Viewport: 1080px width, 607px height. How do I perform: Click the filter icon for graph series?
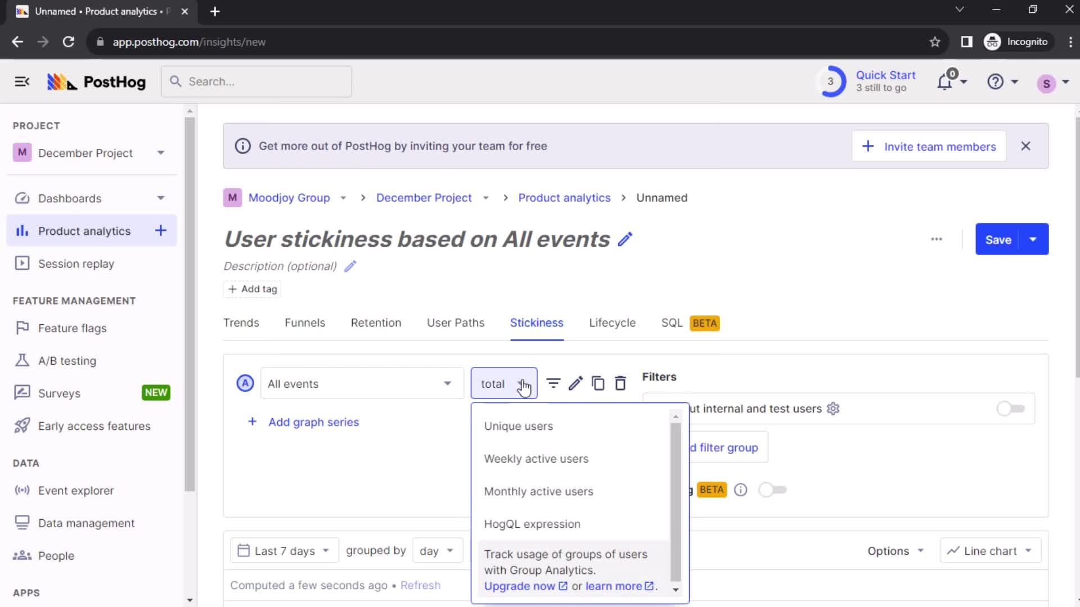[x=554, y=383]
